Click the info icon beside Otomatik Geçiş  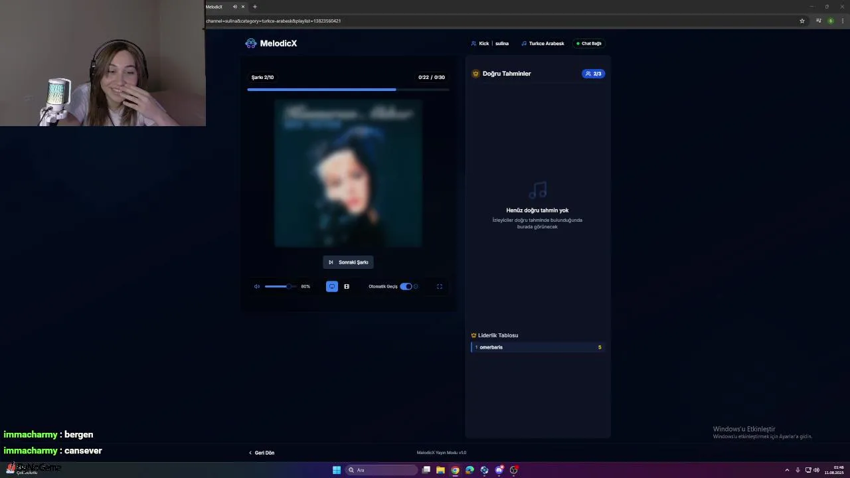pos(416,286)
